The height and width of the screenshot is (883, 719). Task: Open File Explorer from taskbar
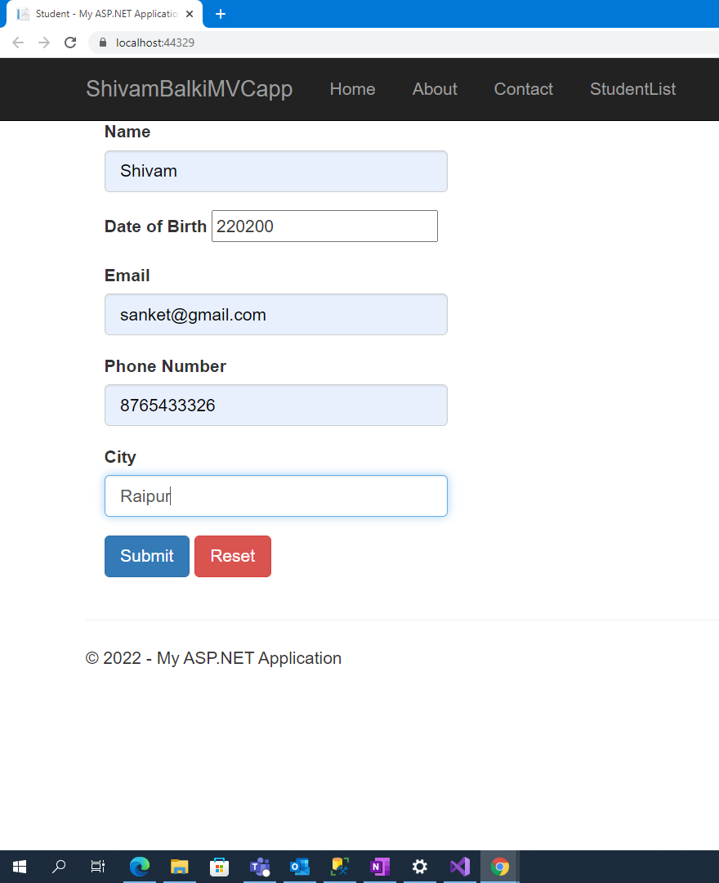(180, 867)
